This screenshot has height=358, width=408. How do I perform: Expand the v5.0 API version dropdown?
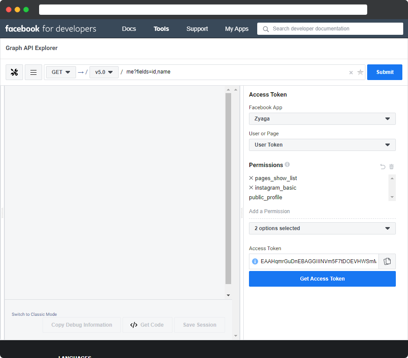click(x=104, y=72)
